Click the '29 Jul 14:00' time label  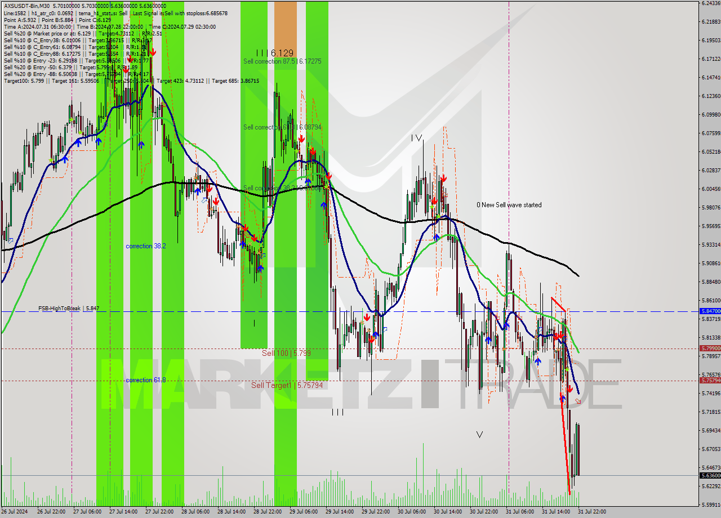click(339, 512)
